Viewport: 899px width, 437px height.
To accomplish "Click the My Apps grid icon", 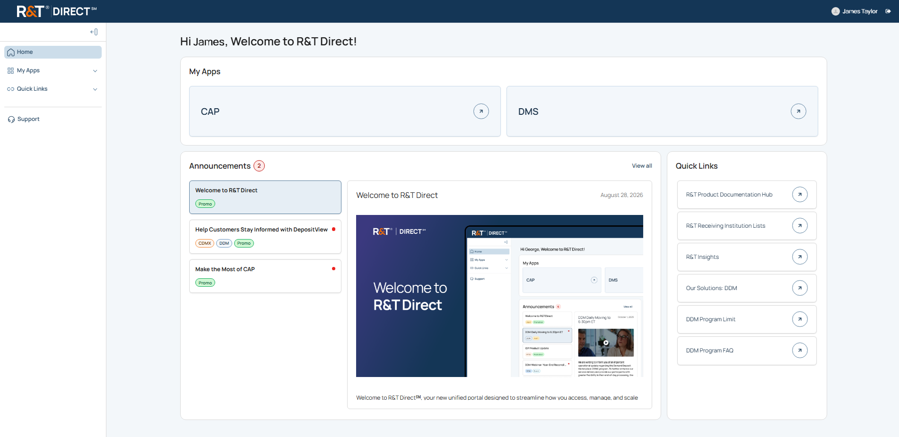I will pos(11,70).
